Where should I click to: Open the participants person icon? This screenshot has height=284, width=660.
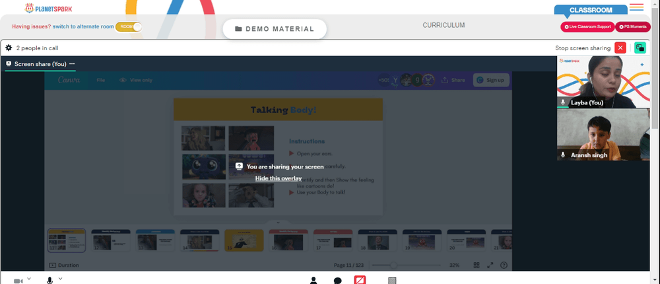(x=313, y=280)
